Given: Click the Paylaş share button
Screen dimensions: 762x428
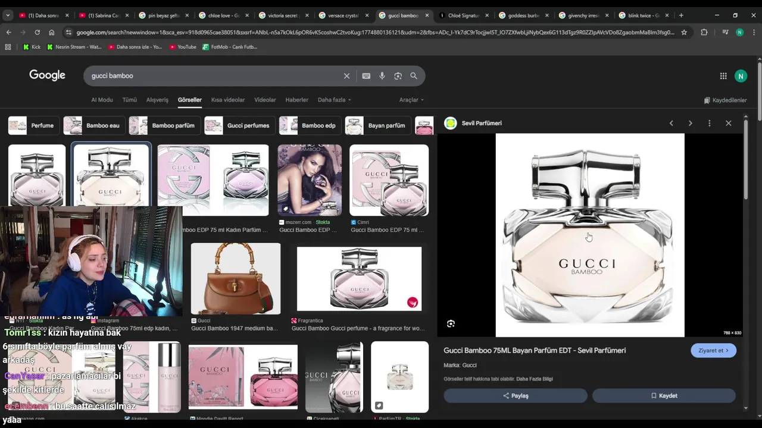Looking at the screenshot, I should (x=516, y=396).
